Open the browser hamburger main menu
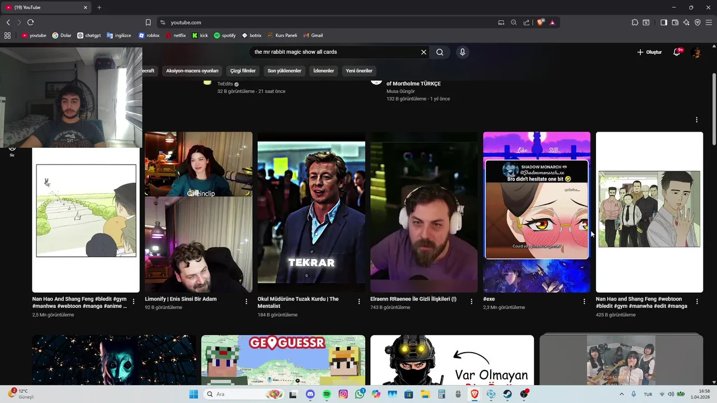The width and height of the screenshot is (717, 403). tap(709, 22)
